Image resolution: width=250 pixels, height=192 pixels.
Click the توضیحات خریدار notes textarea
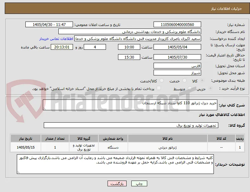coord(115,164)
